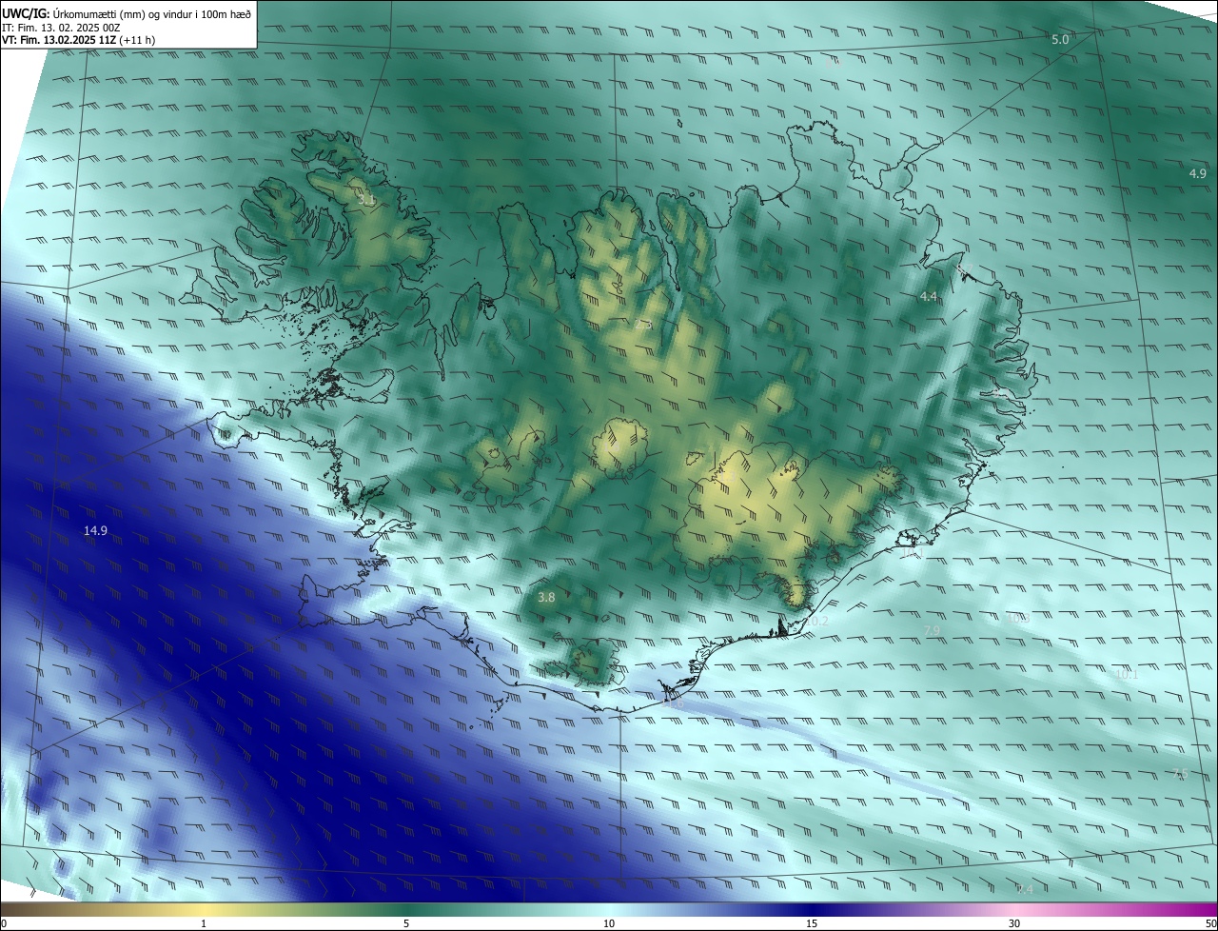Click the '1' tick label on the color scale
The height and width of the screenshot is (931, 1218).
[204, 923]
